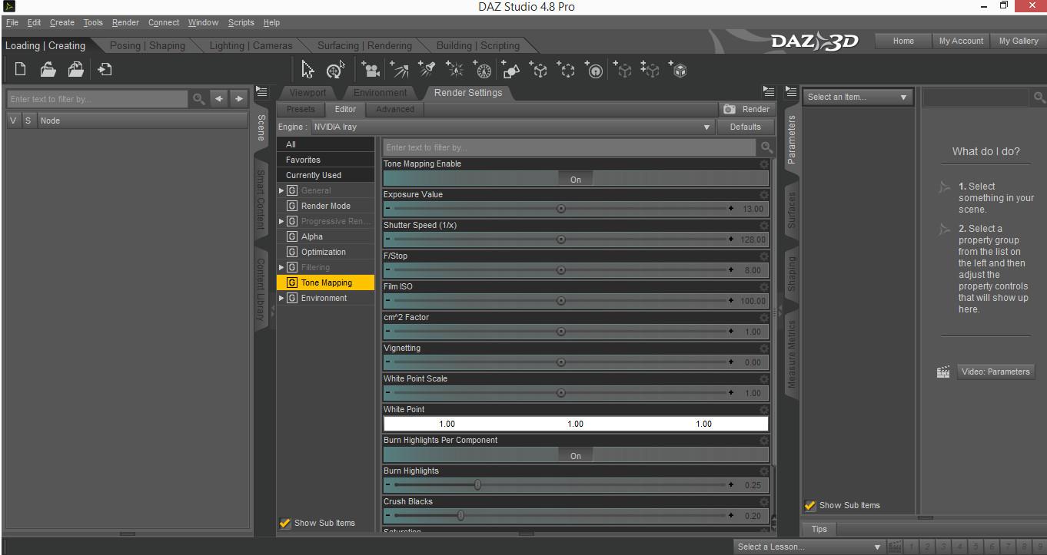Open the Advanced page tab
Image resolution: width=1047 pixels, height=555 pixels.
click(395, 109)
